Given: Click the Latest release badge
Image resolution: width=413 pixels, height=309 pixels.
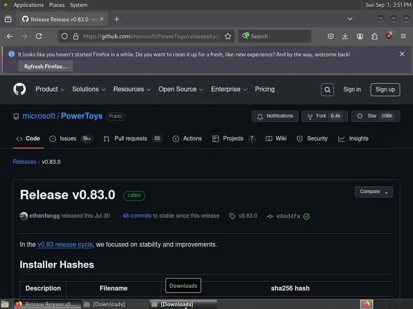Looking at the screenshot, I should pyautogui.click(x=134, y=195).
